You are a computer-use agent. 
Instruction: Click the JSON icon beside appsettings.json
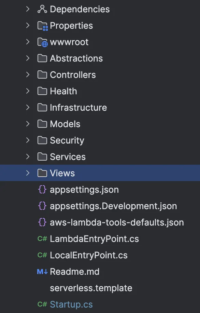[42, 190]
